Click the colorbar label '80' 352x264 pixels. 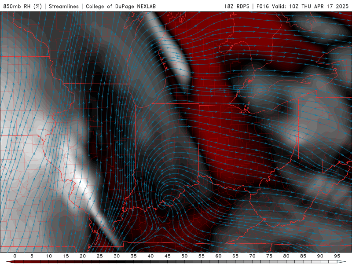pyautogui.click(x=286, y=256)
